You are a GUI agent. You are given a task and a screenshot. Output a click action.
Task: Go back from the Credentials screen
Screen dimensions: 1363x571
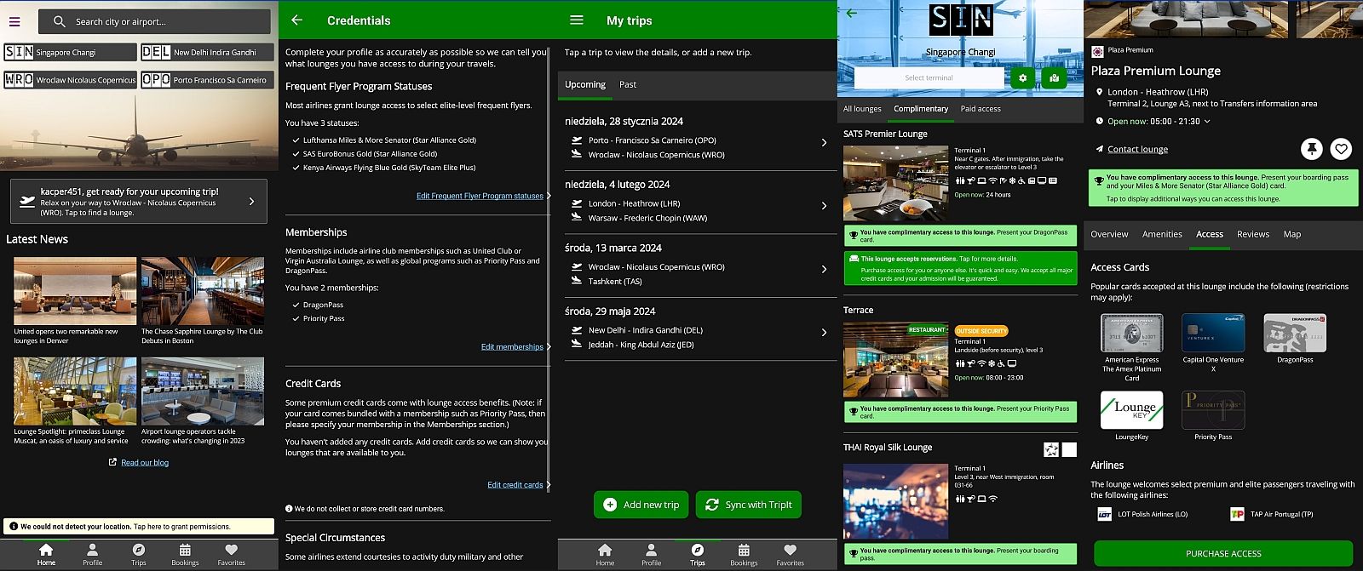(296, 20)
